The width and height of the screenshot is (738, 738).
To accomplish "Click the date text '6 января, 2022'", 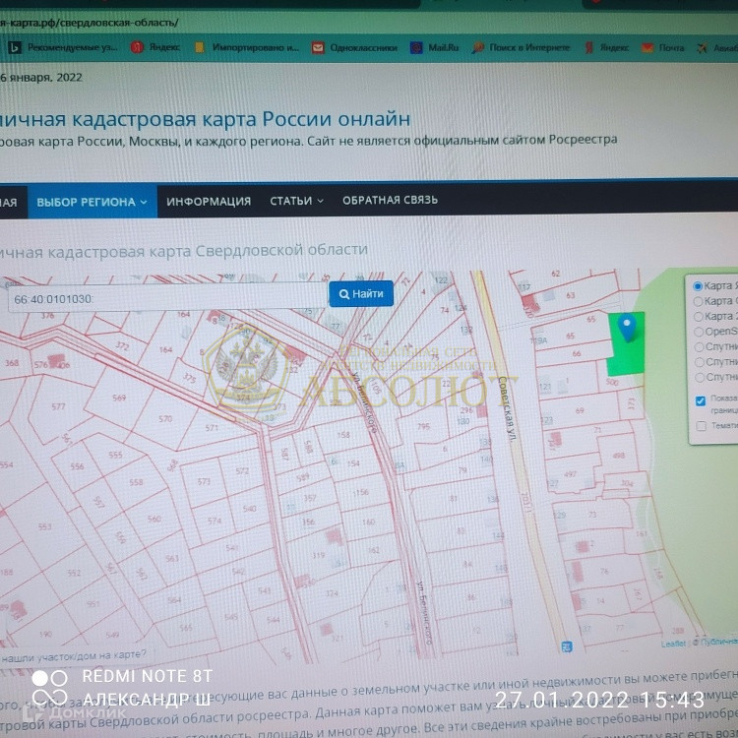I will click(41, 77).
